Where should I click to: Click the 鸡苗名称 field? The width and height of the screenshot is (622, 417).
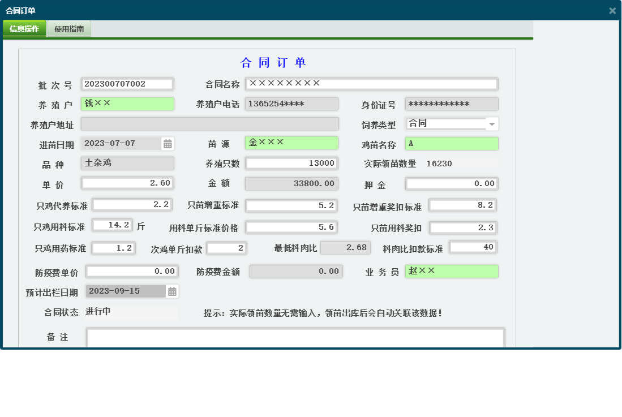450,143
